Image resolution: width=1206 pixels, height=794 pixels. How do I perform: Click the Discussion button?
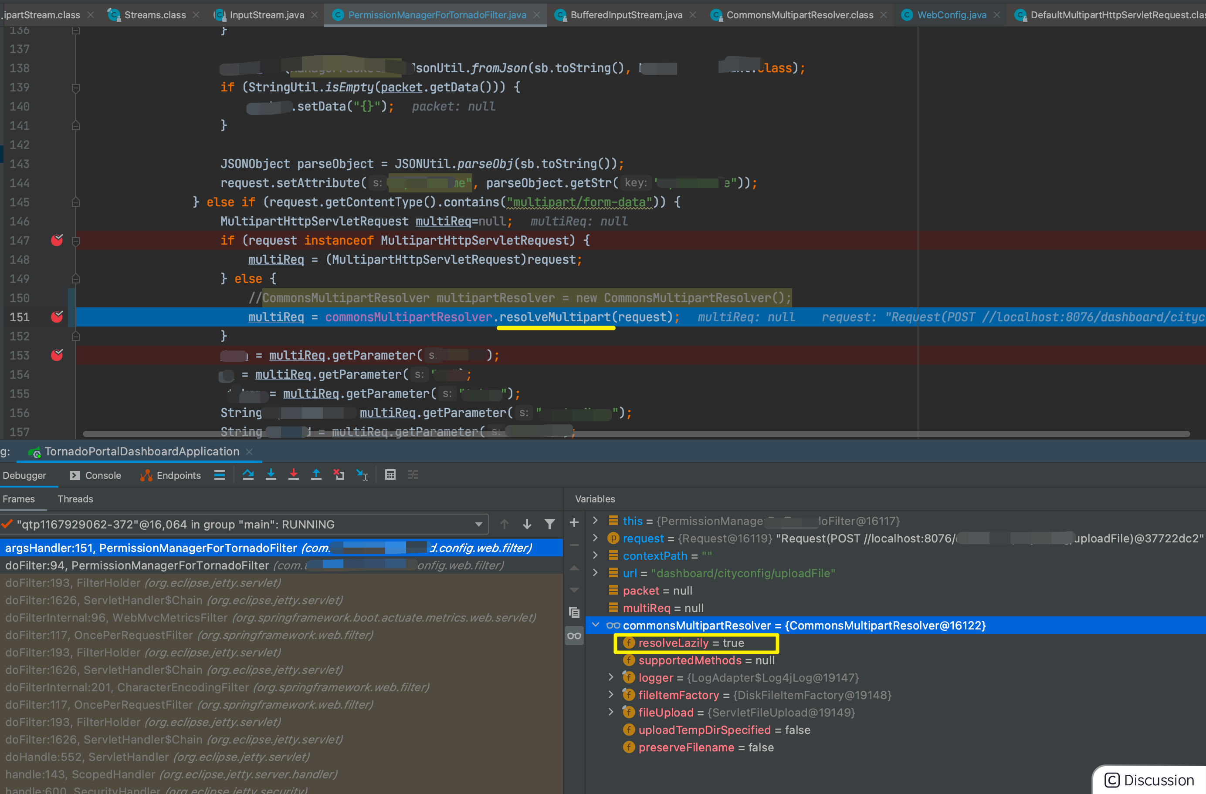click(1150, 781)
